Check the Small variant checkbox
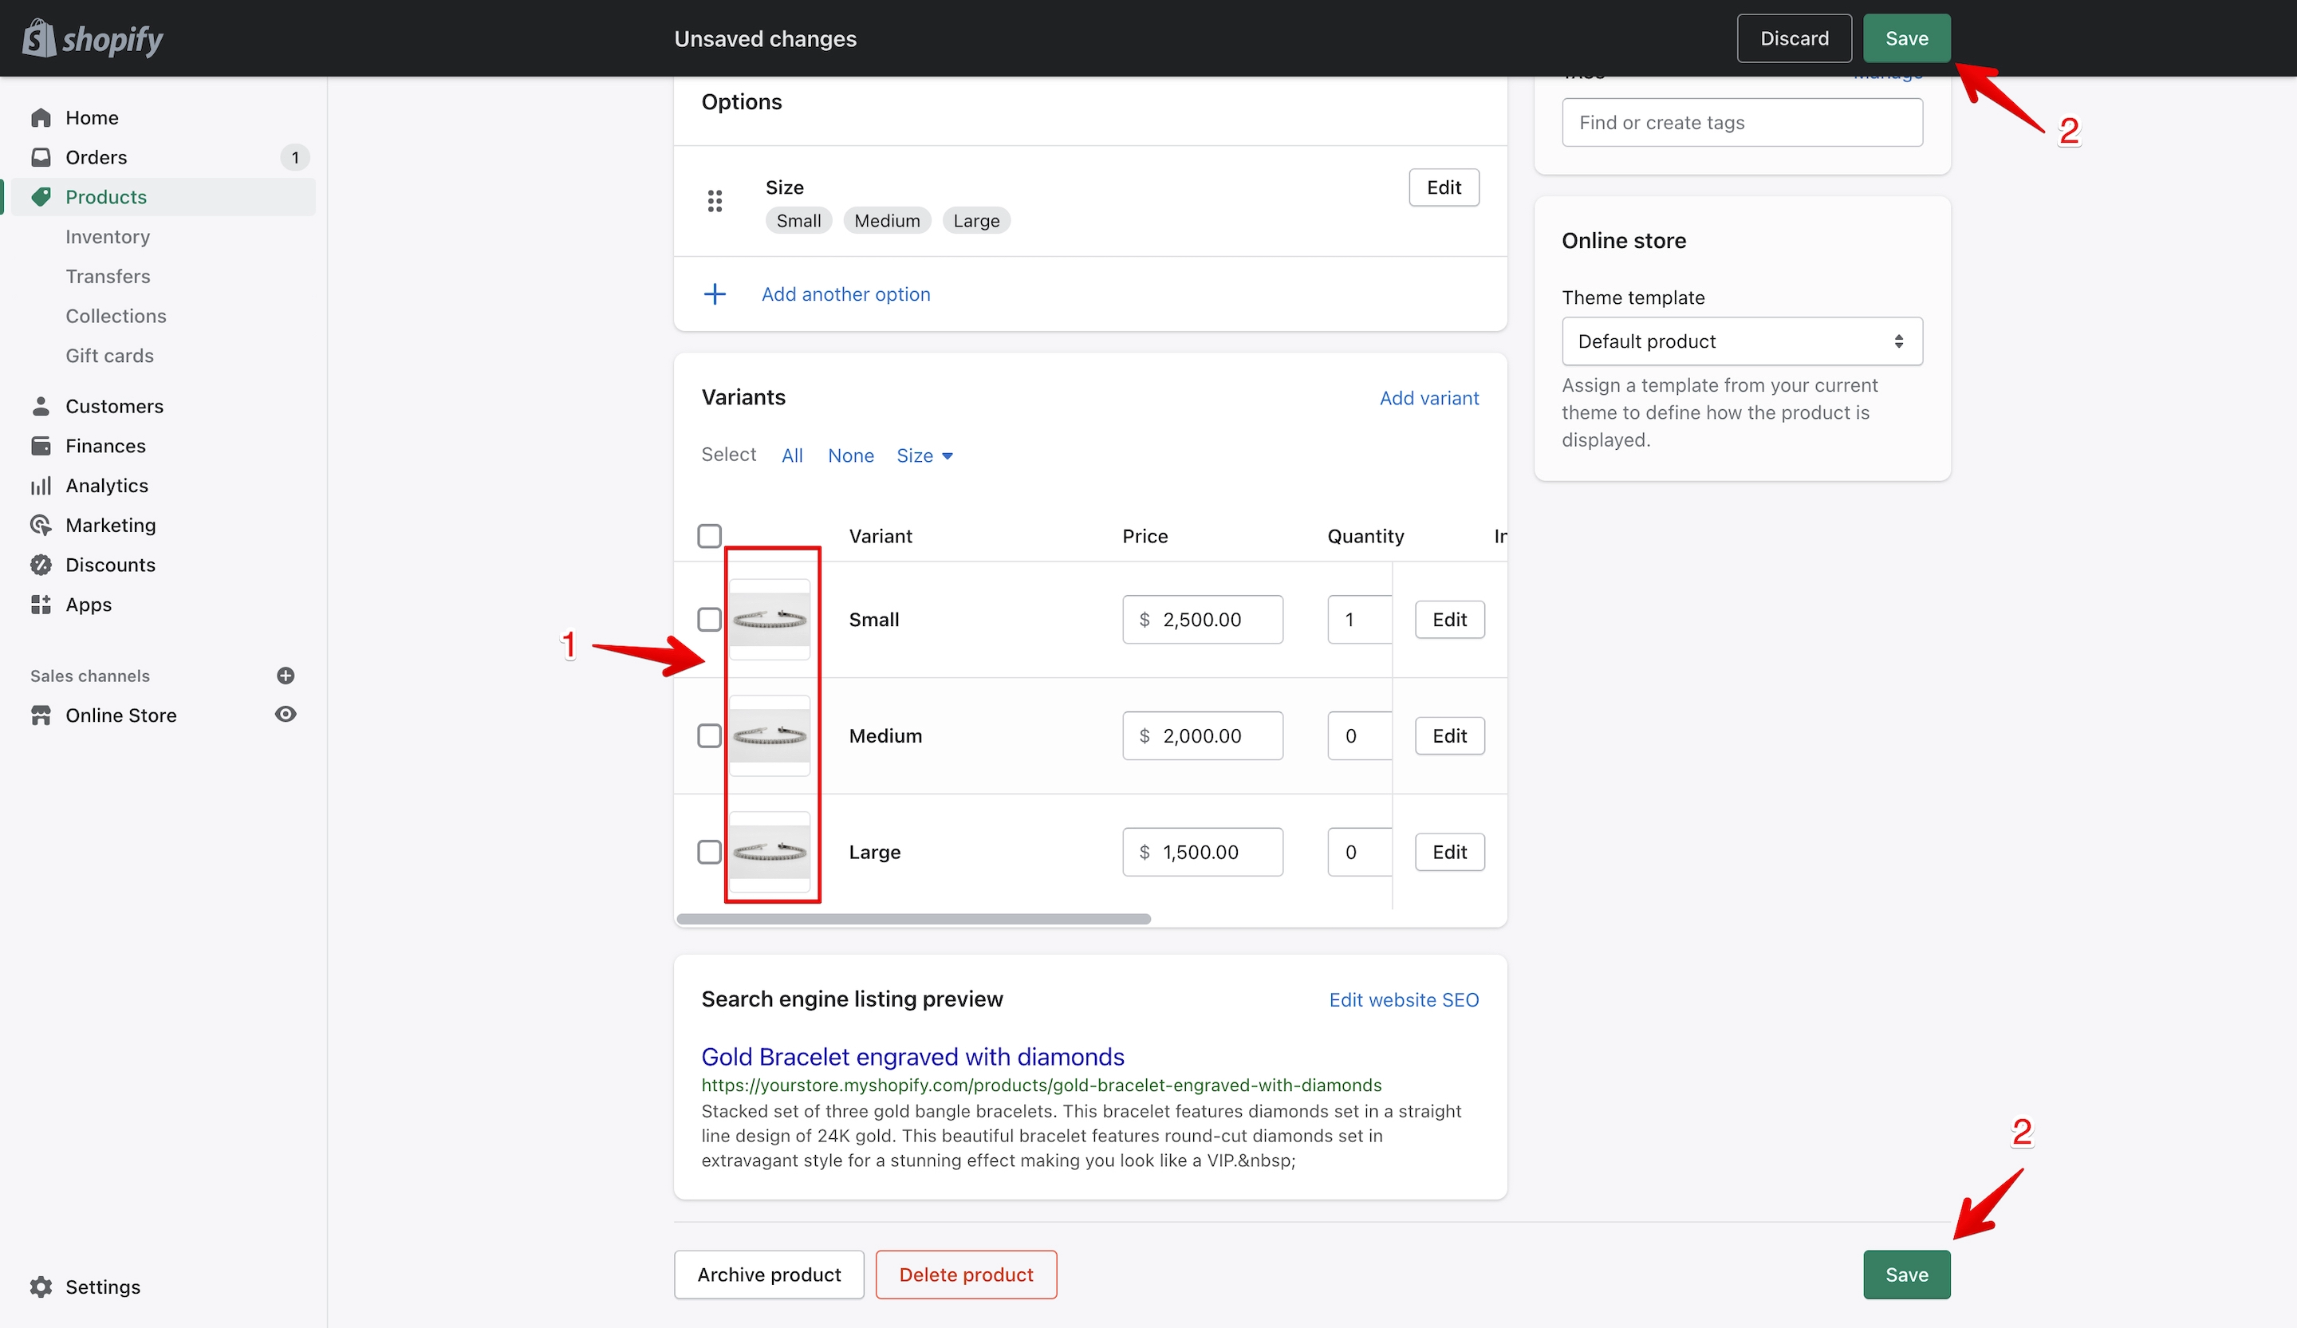This screenshot has height=1328, width=2297. [709, 619]
